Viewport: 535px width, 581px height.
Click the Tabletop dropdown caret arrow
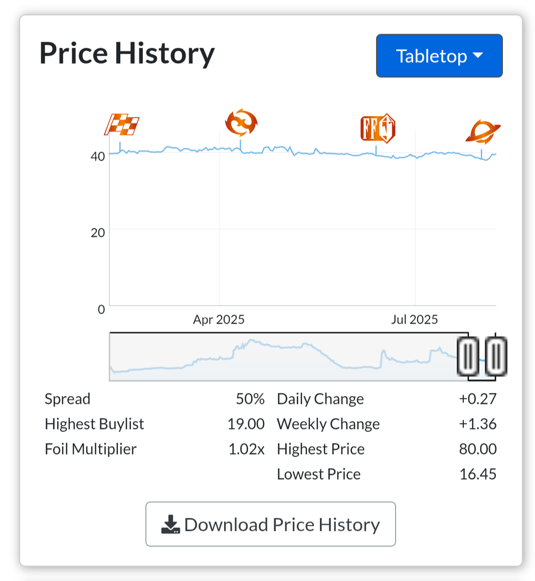[478, 56]
